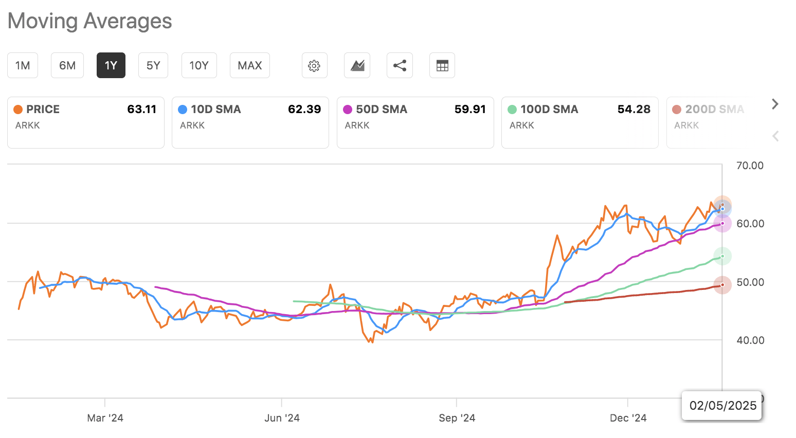This screenshot has width=796, height=438.
Task: Toggle the PRICE series card
Action: tap(85, 122)
